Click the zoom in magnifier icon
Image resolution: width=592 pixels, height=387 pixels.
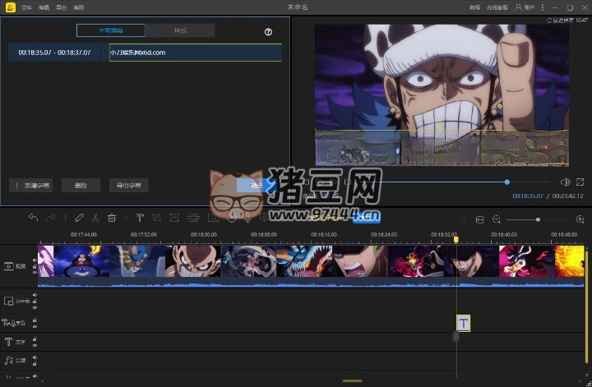[x=580, y=219]
